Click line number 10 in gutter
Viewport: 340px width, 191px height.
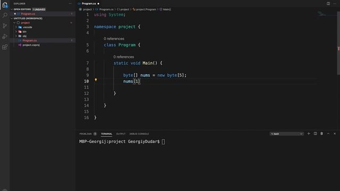click(x=86, y=81)
